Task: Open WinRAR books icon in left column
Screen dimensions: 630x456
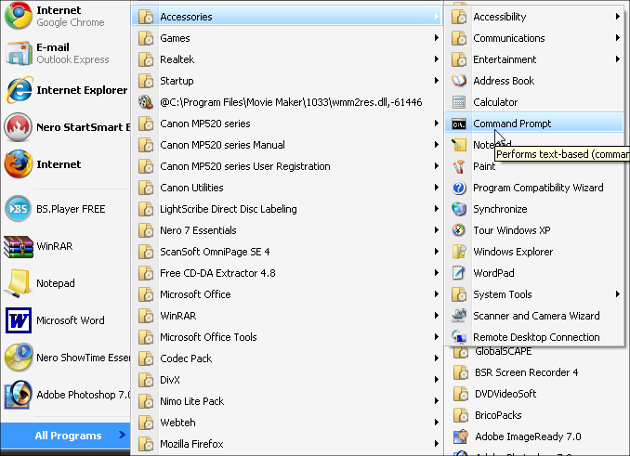Action: [18, 246]
